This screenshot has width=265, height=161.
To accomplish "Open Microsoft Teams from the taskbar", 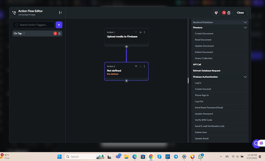I will pyautogui.click(x=118, y=156).
